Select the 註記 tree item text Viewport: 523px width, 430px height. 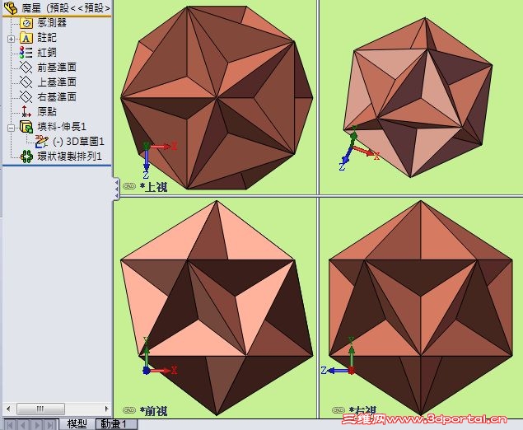click(47, 38)
